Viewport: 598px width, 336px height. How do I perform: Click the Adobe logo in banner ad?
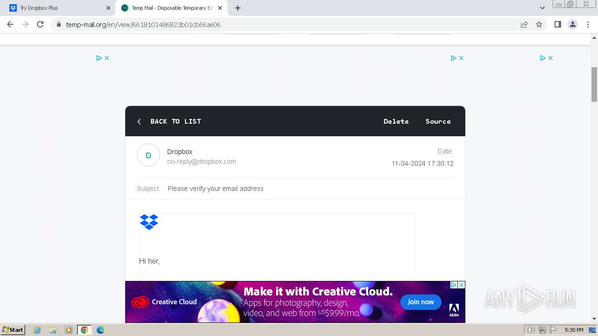tap(454, 310)
